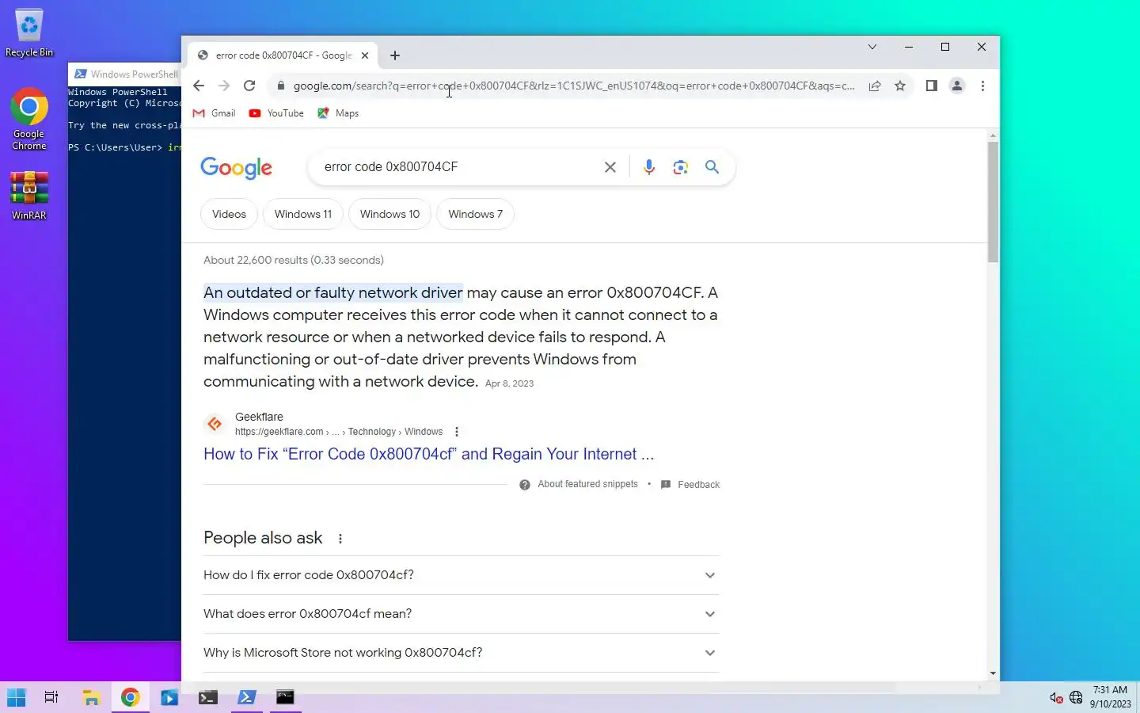1140x713 pixels.
Task: Click the address bar URL
Action: tap(573, 86)
